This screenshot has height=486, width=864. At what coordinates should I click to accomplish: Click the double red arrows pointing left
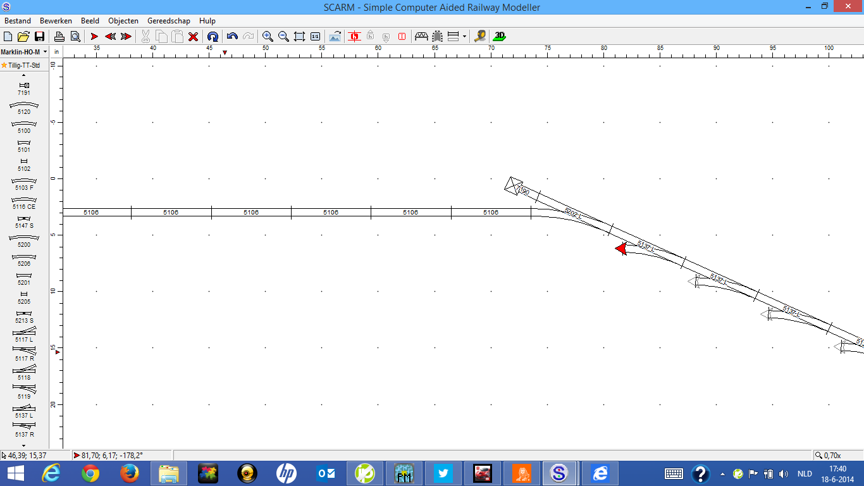point(110,37)
